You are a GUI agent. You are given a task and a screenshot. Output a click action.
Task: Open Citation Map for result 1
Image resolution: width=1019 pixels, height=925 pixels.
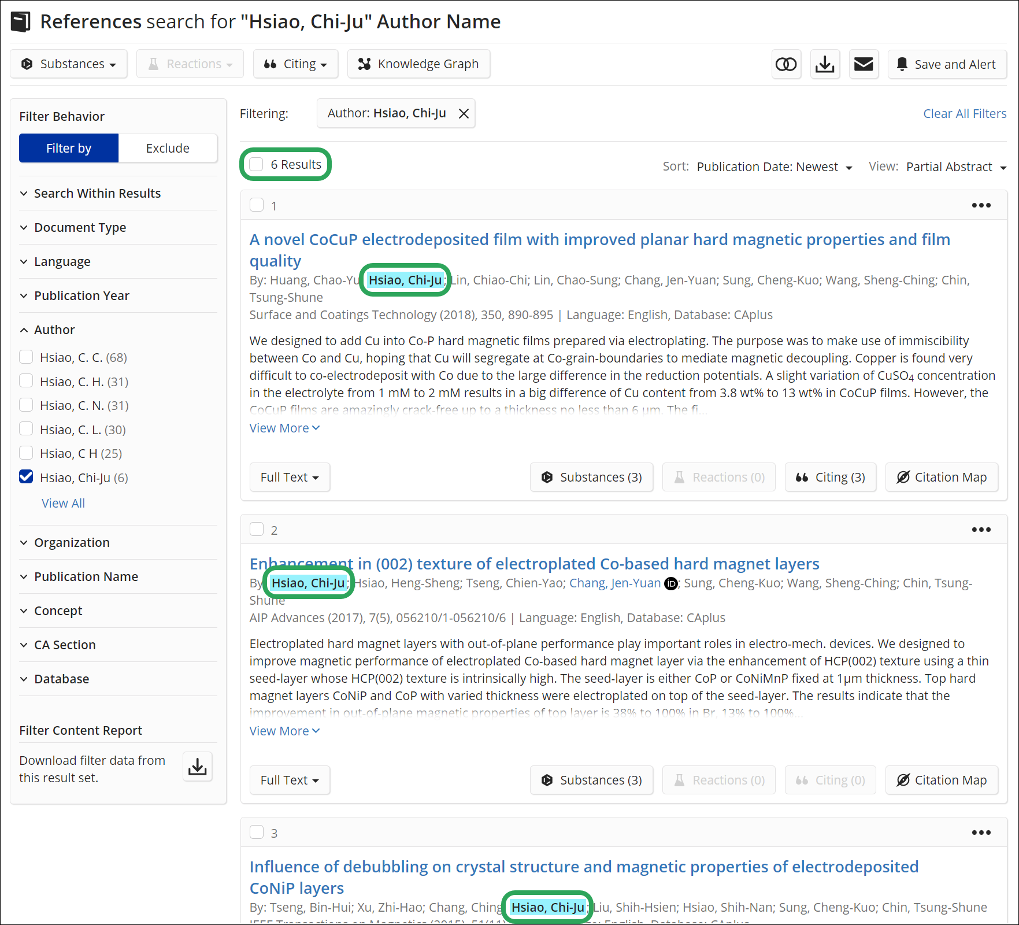tap(942, 477)
